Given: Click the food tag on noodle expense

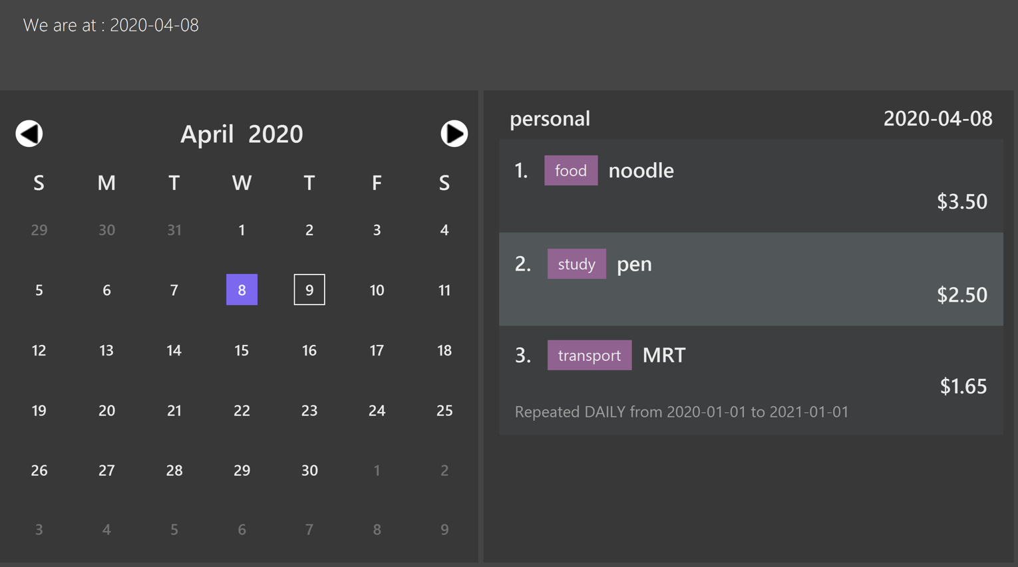Looking at the screenshot, I should (571, 170).
